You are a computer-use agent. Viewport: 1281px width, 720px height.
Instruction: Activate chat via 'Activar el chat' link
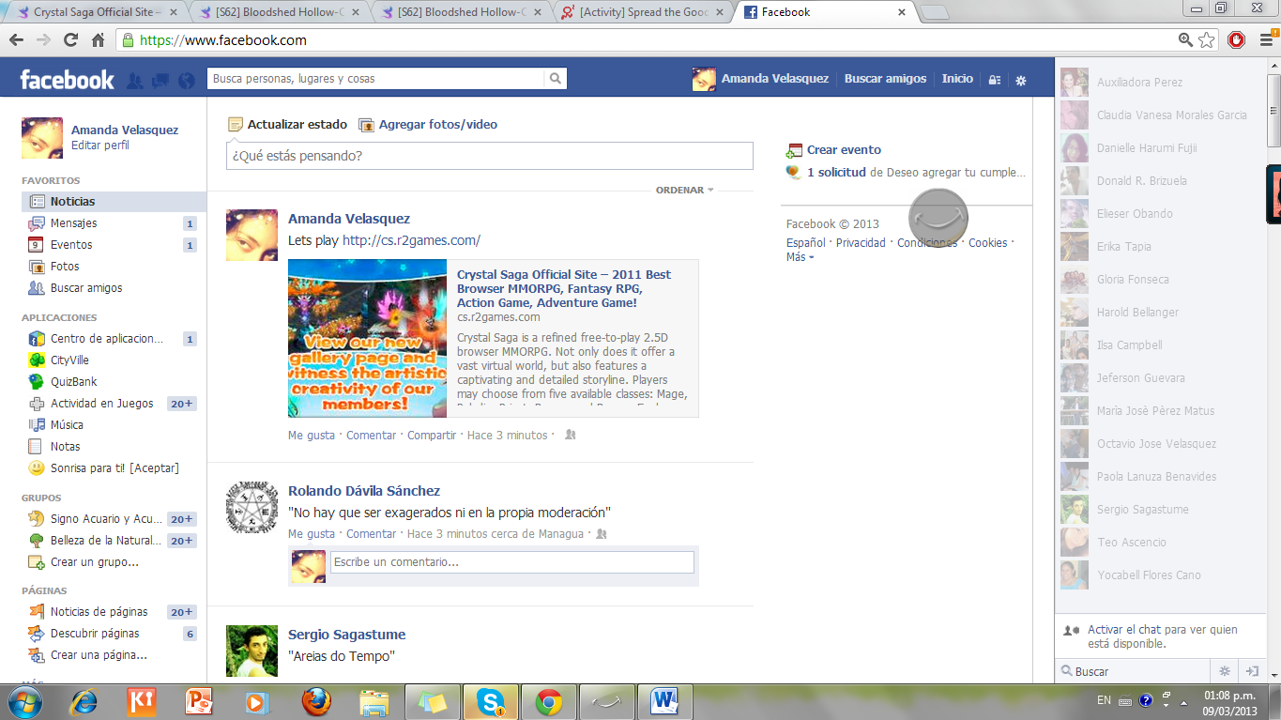pos(1162,636)
